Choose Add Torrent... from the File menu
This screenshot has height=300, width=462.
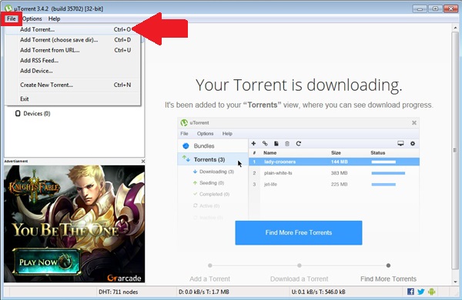click(73, 29)
